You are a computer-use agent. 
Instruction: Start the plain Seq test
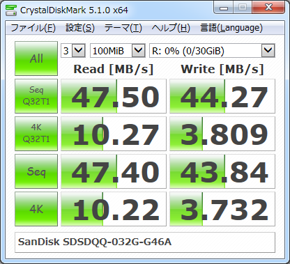click(x=36, y=171)
